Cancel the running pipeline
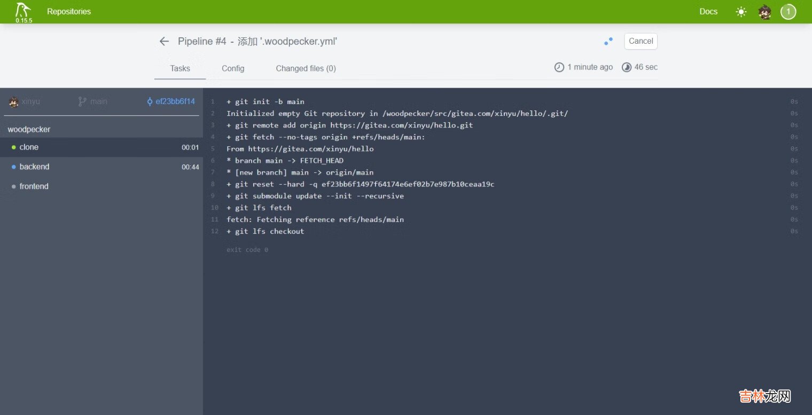 coord(641,41)
